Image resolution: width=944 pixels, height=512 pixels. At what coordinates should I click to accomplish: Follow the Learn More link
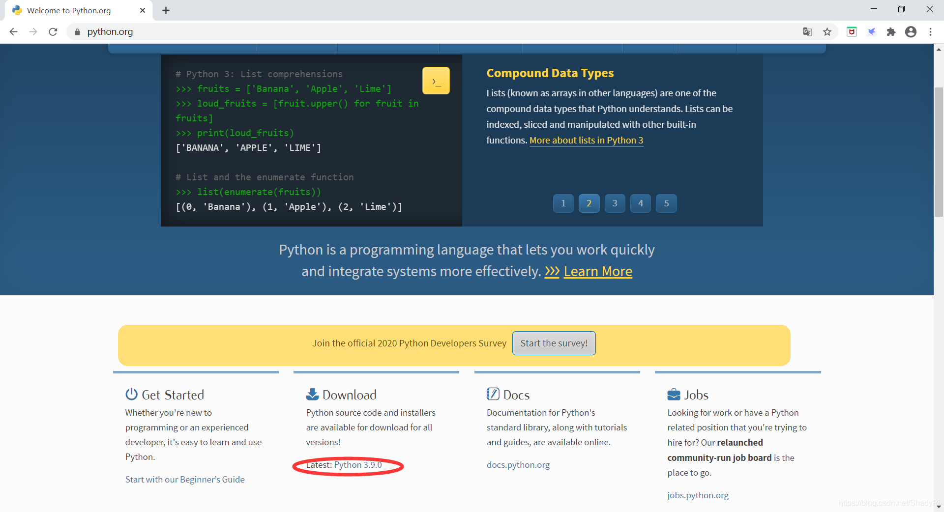[x=598, y=271]
